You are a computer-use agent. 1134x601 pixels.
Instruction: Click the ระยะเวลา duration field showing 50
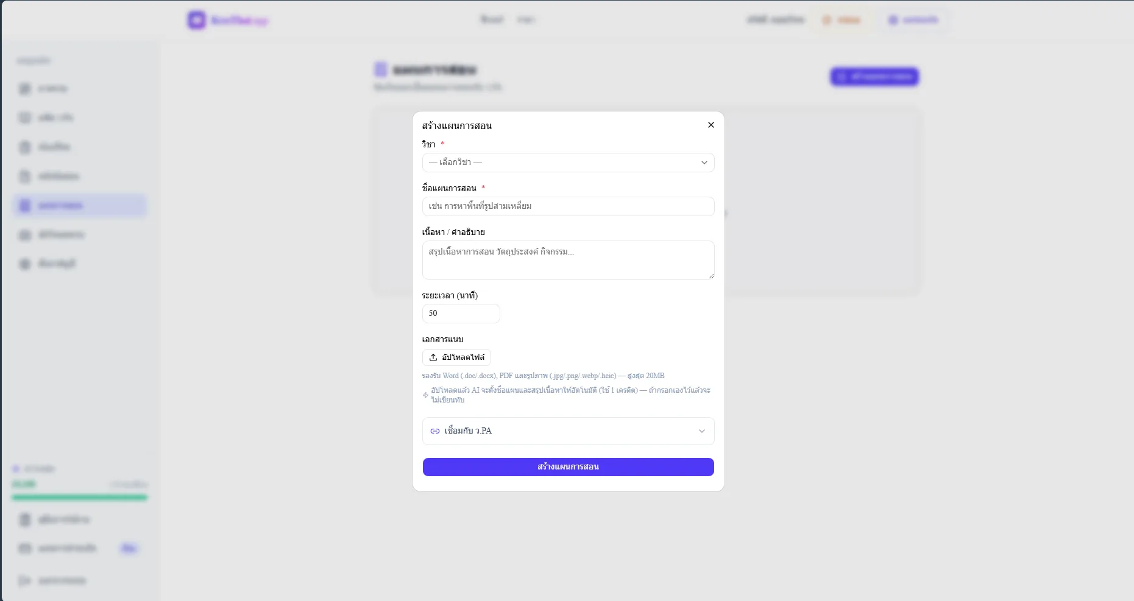pos(461,314)
